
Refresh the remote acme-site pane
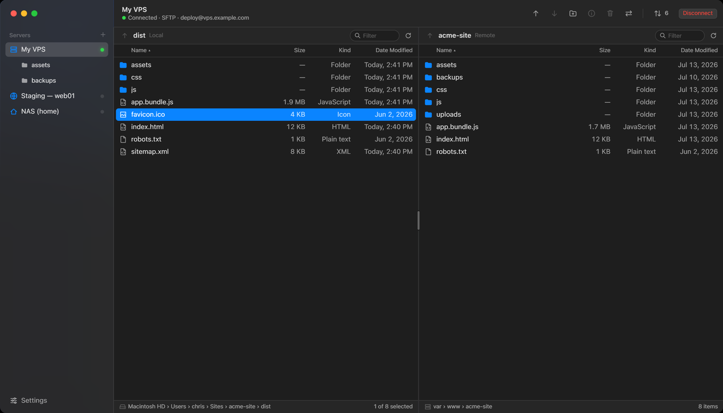click(x=713, y=36)
